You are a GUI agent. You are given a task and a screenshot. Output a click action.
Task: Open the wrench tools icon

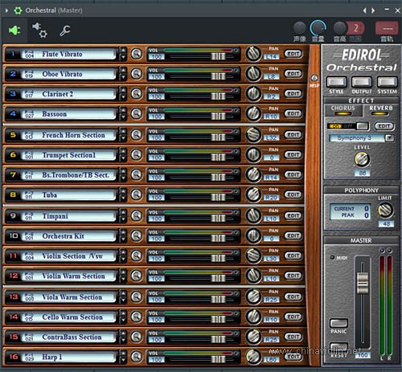(64, 31)
